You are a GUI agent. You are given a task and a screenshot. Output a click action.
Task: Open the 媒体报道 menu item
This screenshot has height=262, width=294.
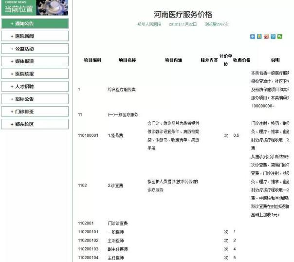34,61
